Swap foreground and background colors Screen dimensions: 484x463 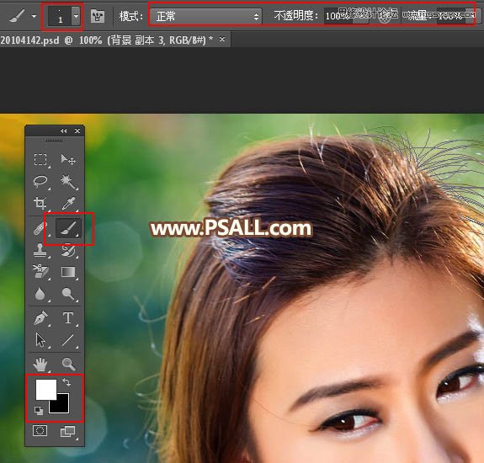click(x=66, y=382)
